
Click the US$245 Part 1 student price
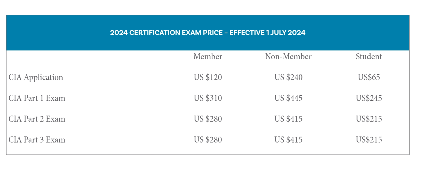click(369, 98)
